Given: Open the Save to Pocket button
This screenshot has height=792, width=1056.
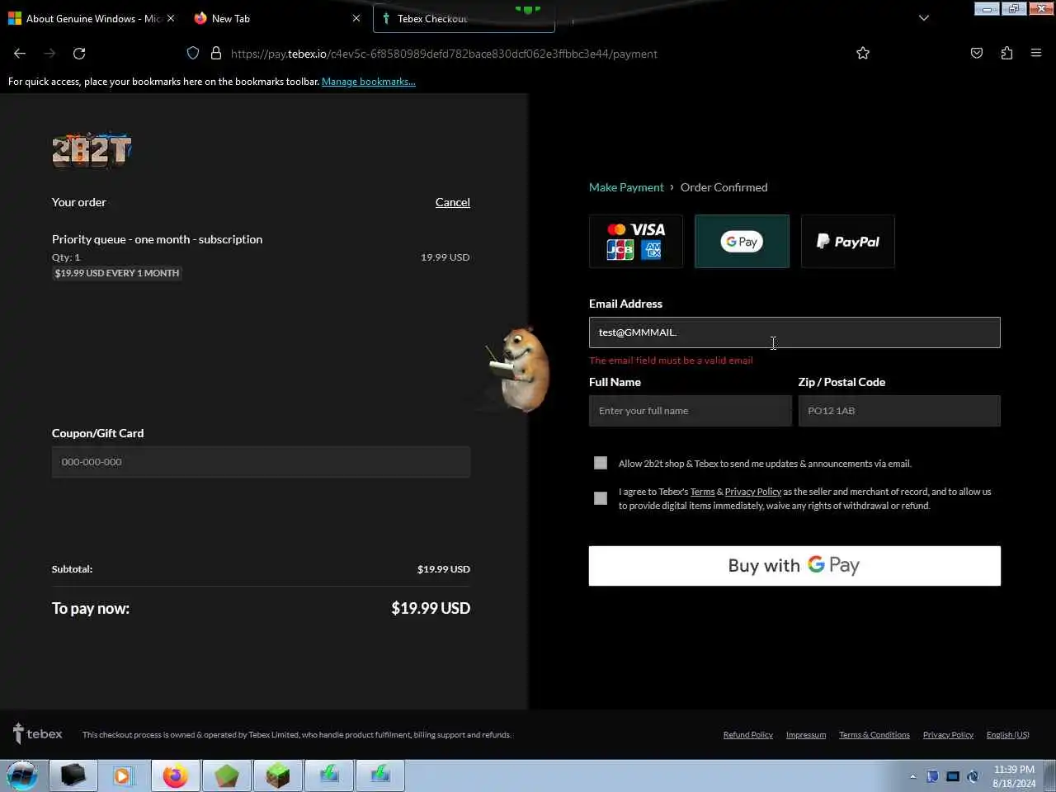Looking at the screenshot, I should click(977, 53).
